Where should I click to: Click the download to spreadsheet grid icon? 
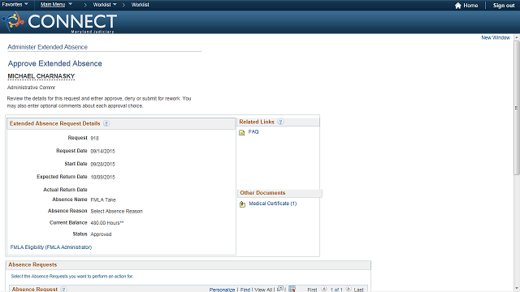(x=292, y=289)
